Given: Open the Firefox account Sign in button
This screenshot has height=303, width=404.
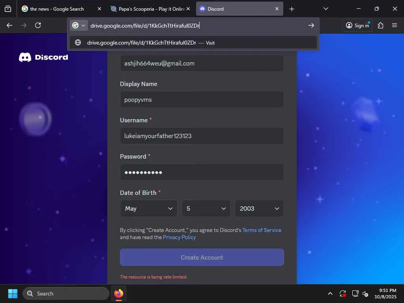Looking at the screenshot, I should tap(357, 25).
